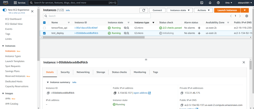This screenshot has width=254, height=109.
Task: Zoom out filter for test_deploy state
Action: click(x=128, y=33)
